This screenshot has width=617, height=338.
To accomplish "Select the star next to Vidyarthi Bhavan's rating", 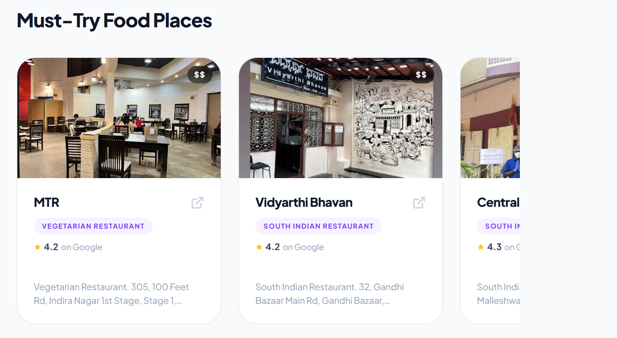I will [259, 246].
